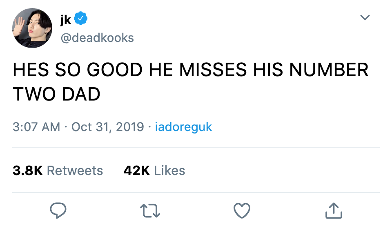The image size is (392, 232).
Task: Click the Oct 31, 2019 date
Action: pyautogui.click(x=108, y=127)
